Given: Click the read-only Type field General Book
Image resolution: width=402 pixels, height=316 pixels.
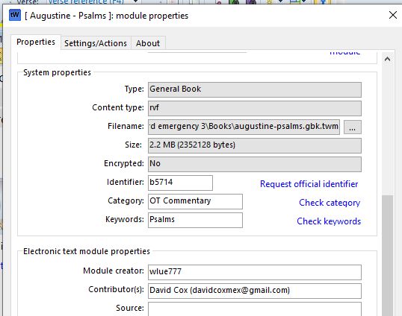Looking at the screenshot, I should (255, 89).
